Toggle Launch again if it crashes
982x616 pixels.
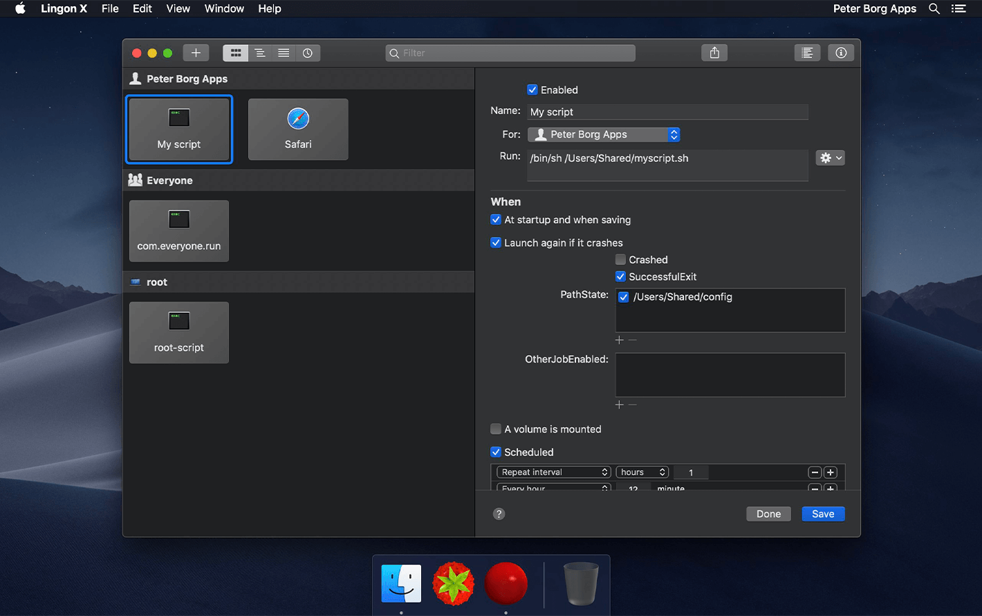[496, 242]
